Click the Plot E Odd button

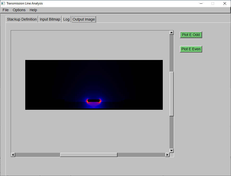pos(191,35)
